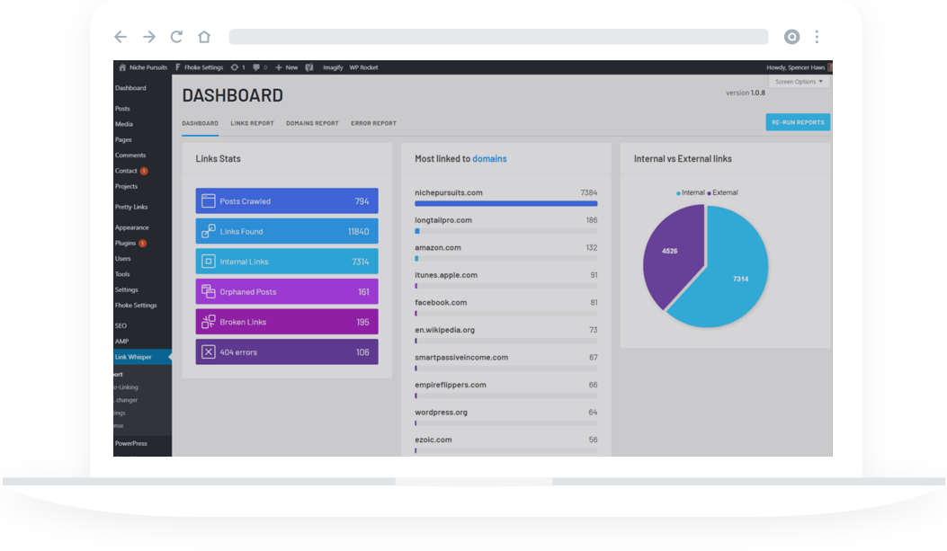Click the 404 errors X icon
Image resolution: width=947 pixels, height=551 pixels.
point(209,352)
